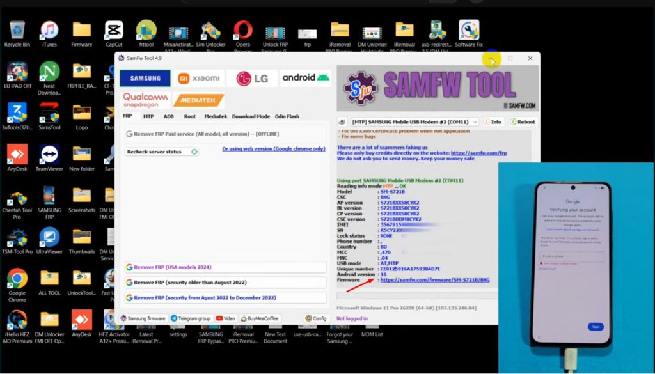This screenshot has height=374, width=655.
Task: Select the Android brand logo
Action: (306, 78)
